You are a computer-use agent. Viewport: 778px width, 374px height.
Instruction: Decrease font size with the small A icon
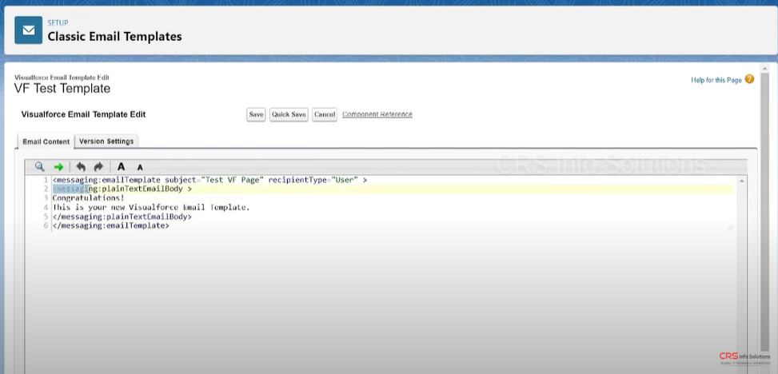140,167
